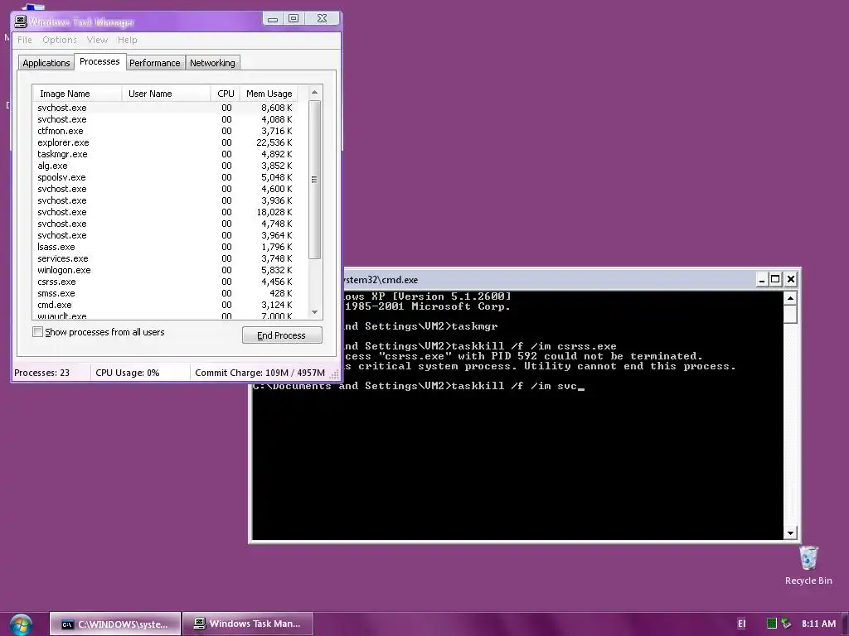
Task: Select the csrss.exe process row
Action: pyautogui.click(x=165, y=282)
